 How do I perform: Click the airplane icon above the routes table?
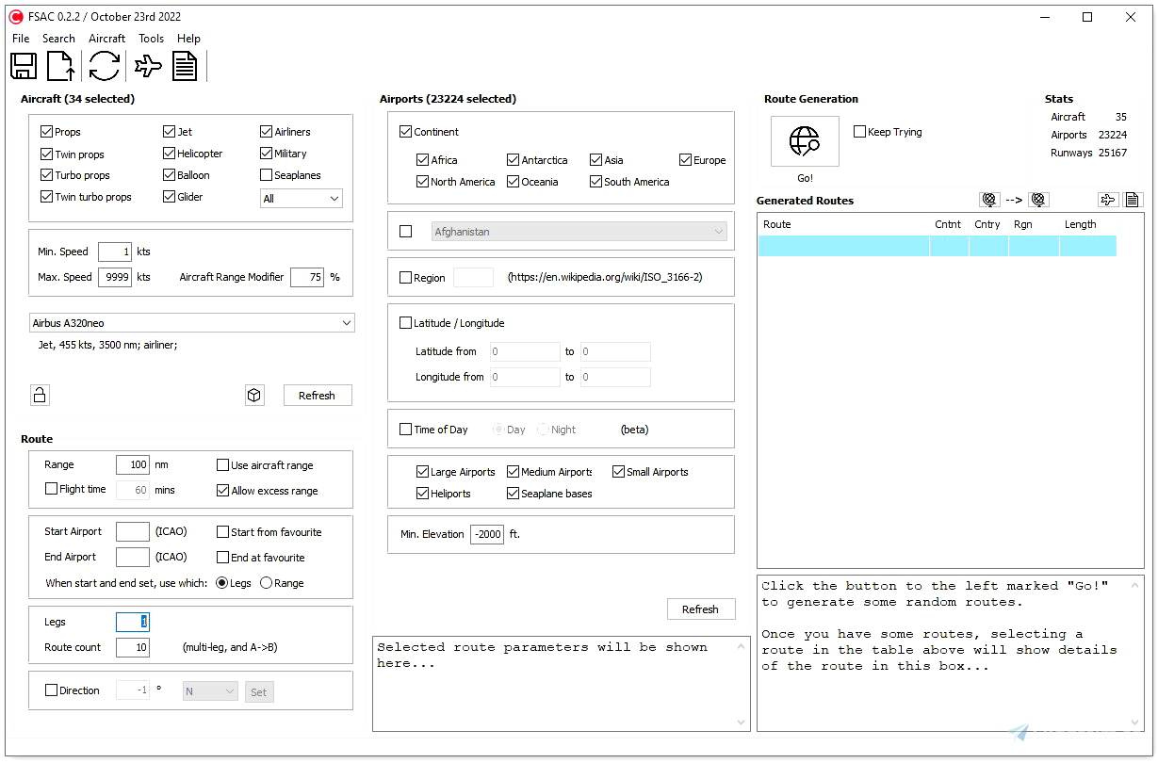(1110, 200)
